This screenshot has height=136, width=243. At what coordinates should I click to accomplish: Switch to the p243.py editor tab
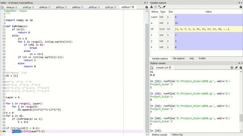pos(109,7)
